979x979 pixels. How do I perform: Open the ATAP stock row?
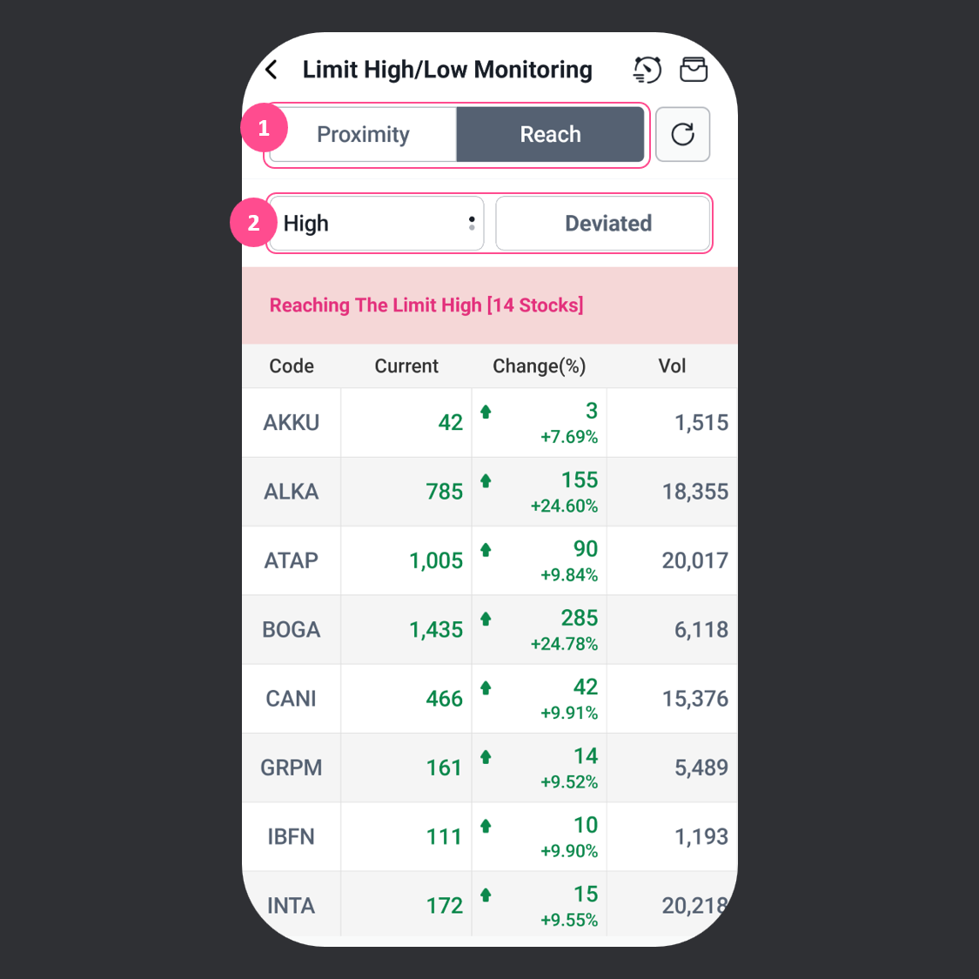pos(292,560)
